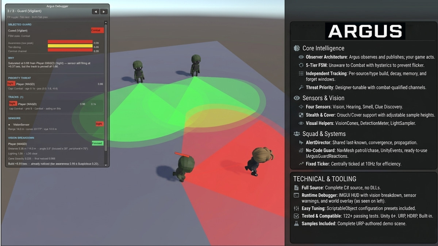Click the Awareness raw peak bar
This screenshot has height=246, width=438.
tap(70, 42)
